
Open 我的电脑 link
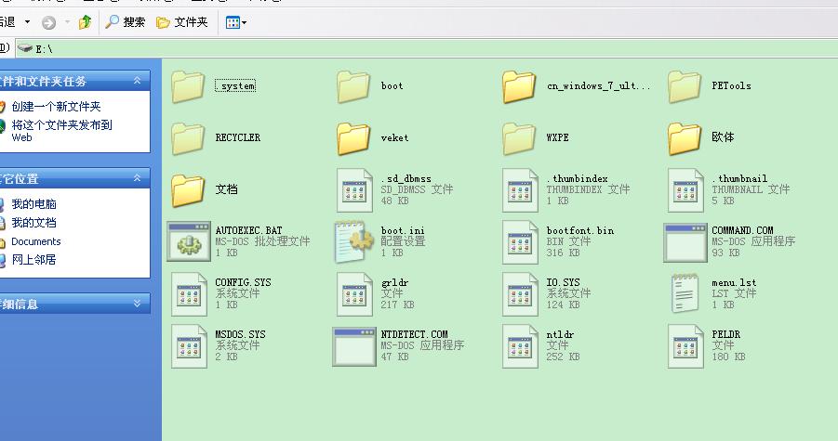[x=34, y=204]
